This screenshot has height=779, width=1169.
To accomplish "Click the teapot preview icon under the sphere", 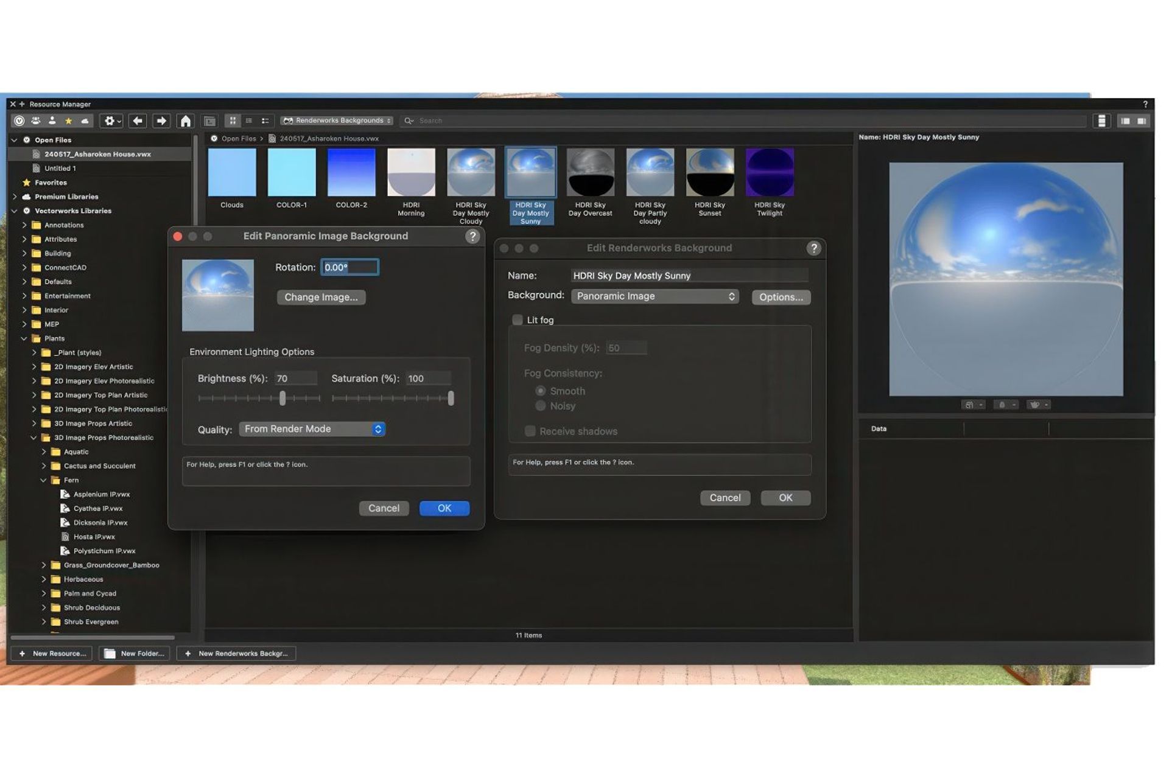I will (x=1034, y=404).
